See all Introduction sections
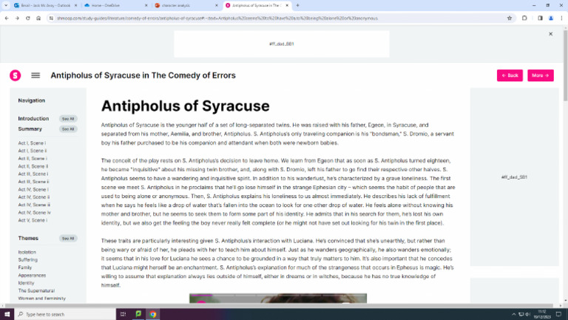This screenshot has height=320, width=568. (68, 119)
